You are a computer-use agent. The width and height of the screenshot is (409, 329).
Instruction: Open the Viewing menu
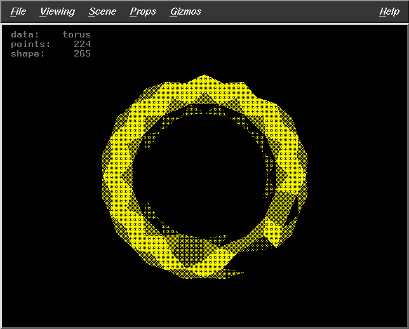[57, 11]
